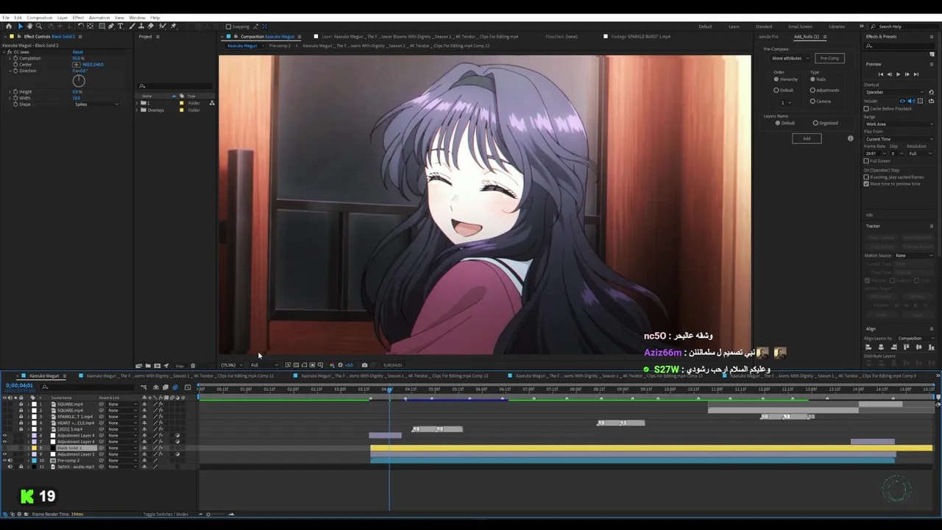The height and width of the screenshot is (530, 942).
Task: Click Pre-comp 2 breadcrumb in viewer
Action: pyautogui.click(x=280, y=46)
